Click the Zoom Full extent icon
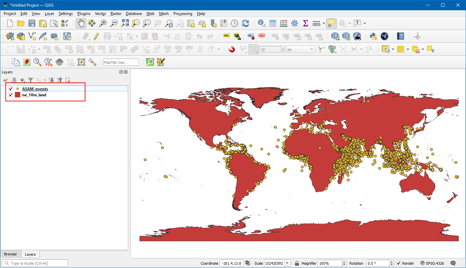This screenshot has width=466, height=268. coord(125,23)
